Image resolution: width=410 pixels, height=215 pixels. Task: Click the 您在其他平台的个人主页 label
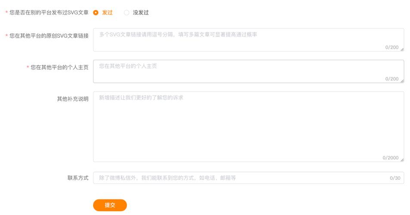point(59,68)
